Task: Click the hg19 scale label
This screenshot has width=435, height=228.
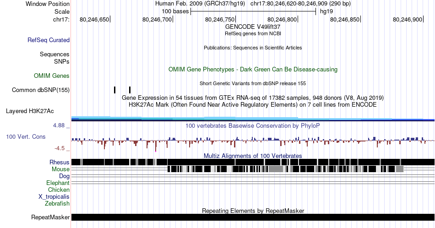Action: [x=326, y=11]
